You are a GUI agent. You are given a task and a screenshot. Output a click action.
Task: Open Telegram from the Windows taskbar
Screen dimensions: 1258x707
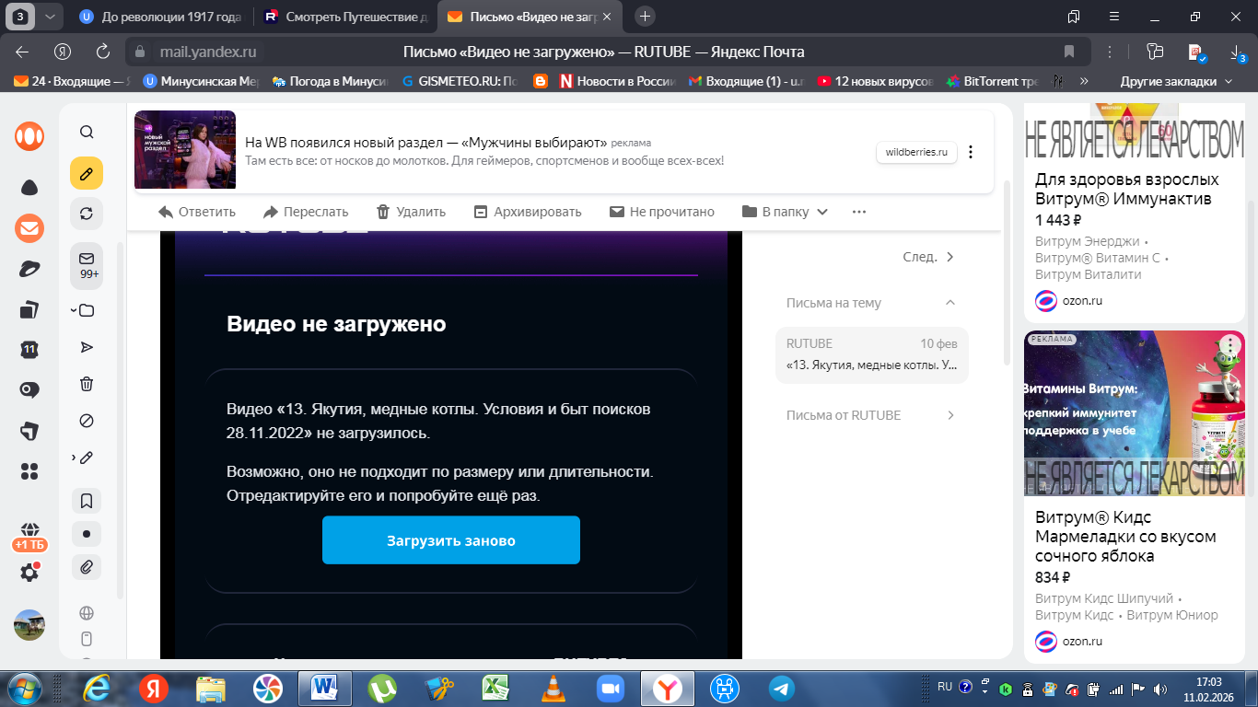pos(782,688)
